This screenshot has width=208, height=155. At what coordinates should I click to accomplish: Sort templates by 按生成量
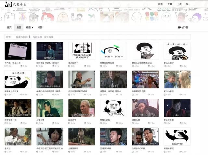[49, 37]
